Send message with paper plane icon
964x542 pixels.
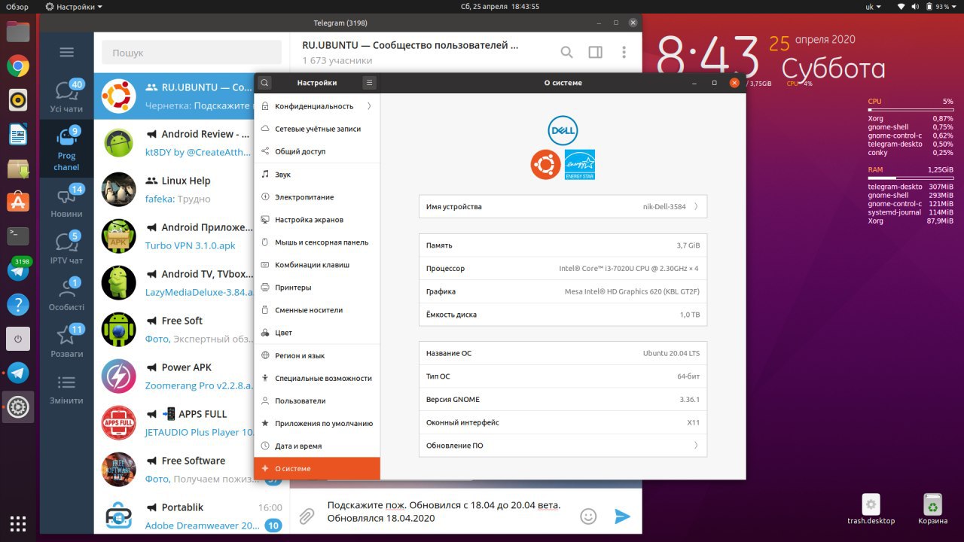coord(622,516)
